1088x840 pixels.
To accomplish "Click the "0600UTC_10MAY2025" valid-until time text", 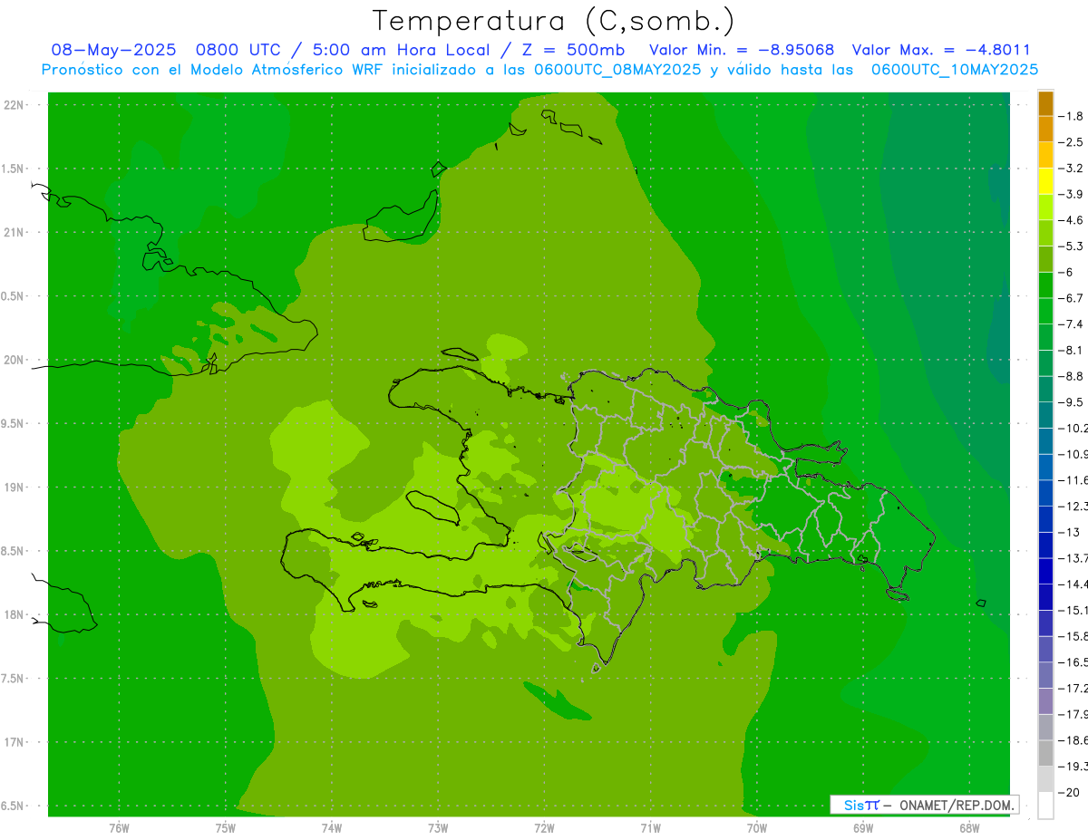I will click(x=955, y=70).
